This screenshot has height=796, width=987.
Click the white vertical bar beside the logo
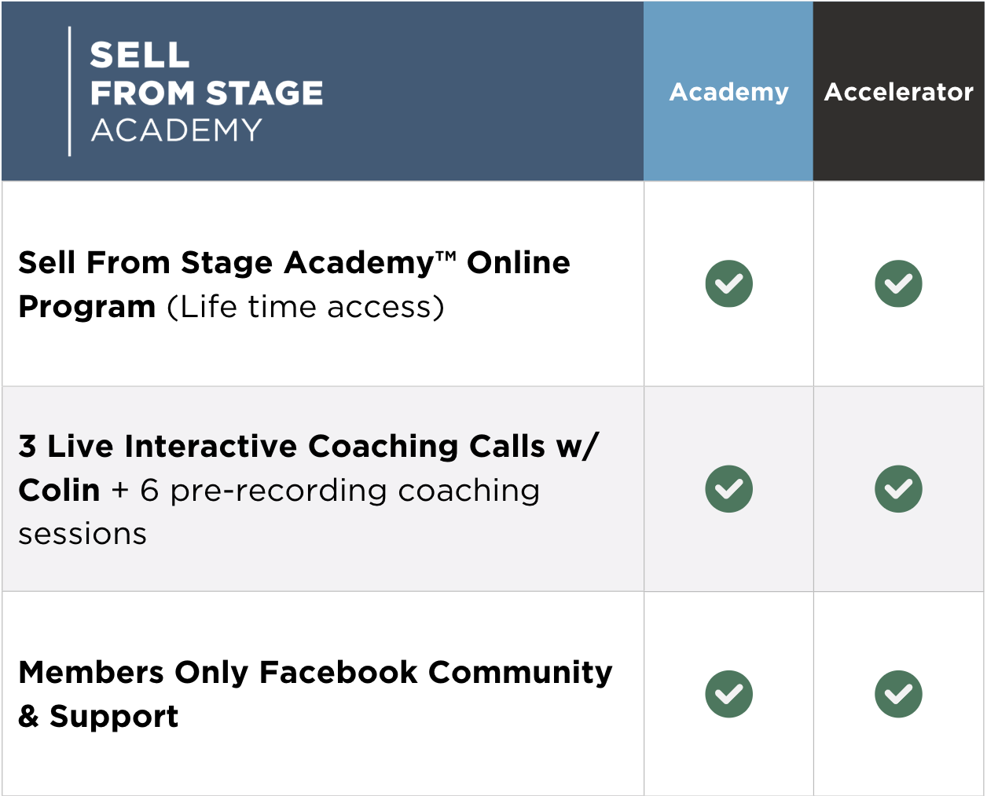pos(70,91)
